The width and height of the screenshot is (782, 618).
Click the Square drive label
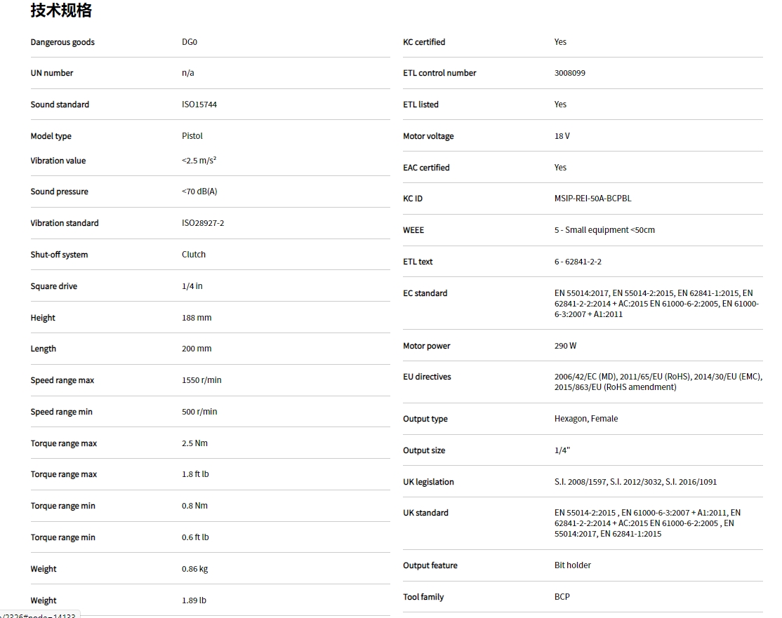[x=54, y=286]
